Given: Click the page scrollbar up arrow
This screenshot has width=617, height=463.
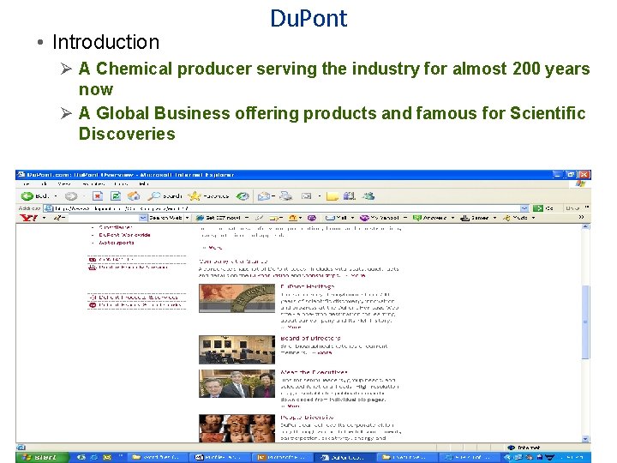Looking at the screenshot, I should point(585,226).
